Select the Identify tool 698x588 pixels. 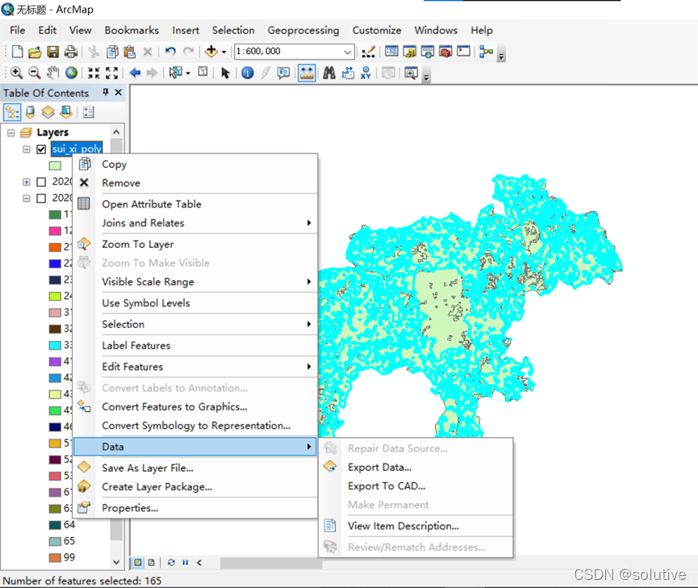click(x=247, y=73)
